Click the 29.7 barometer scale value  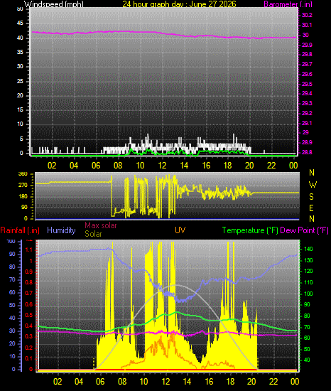coord(307,64)
